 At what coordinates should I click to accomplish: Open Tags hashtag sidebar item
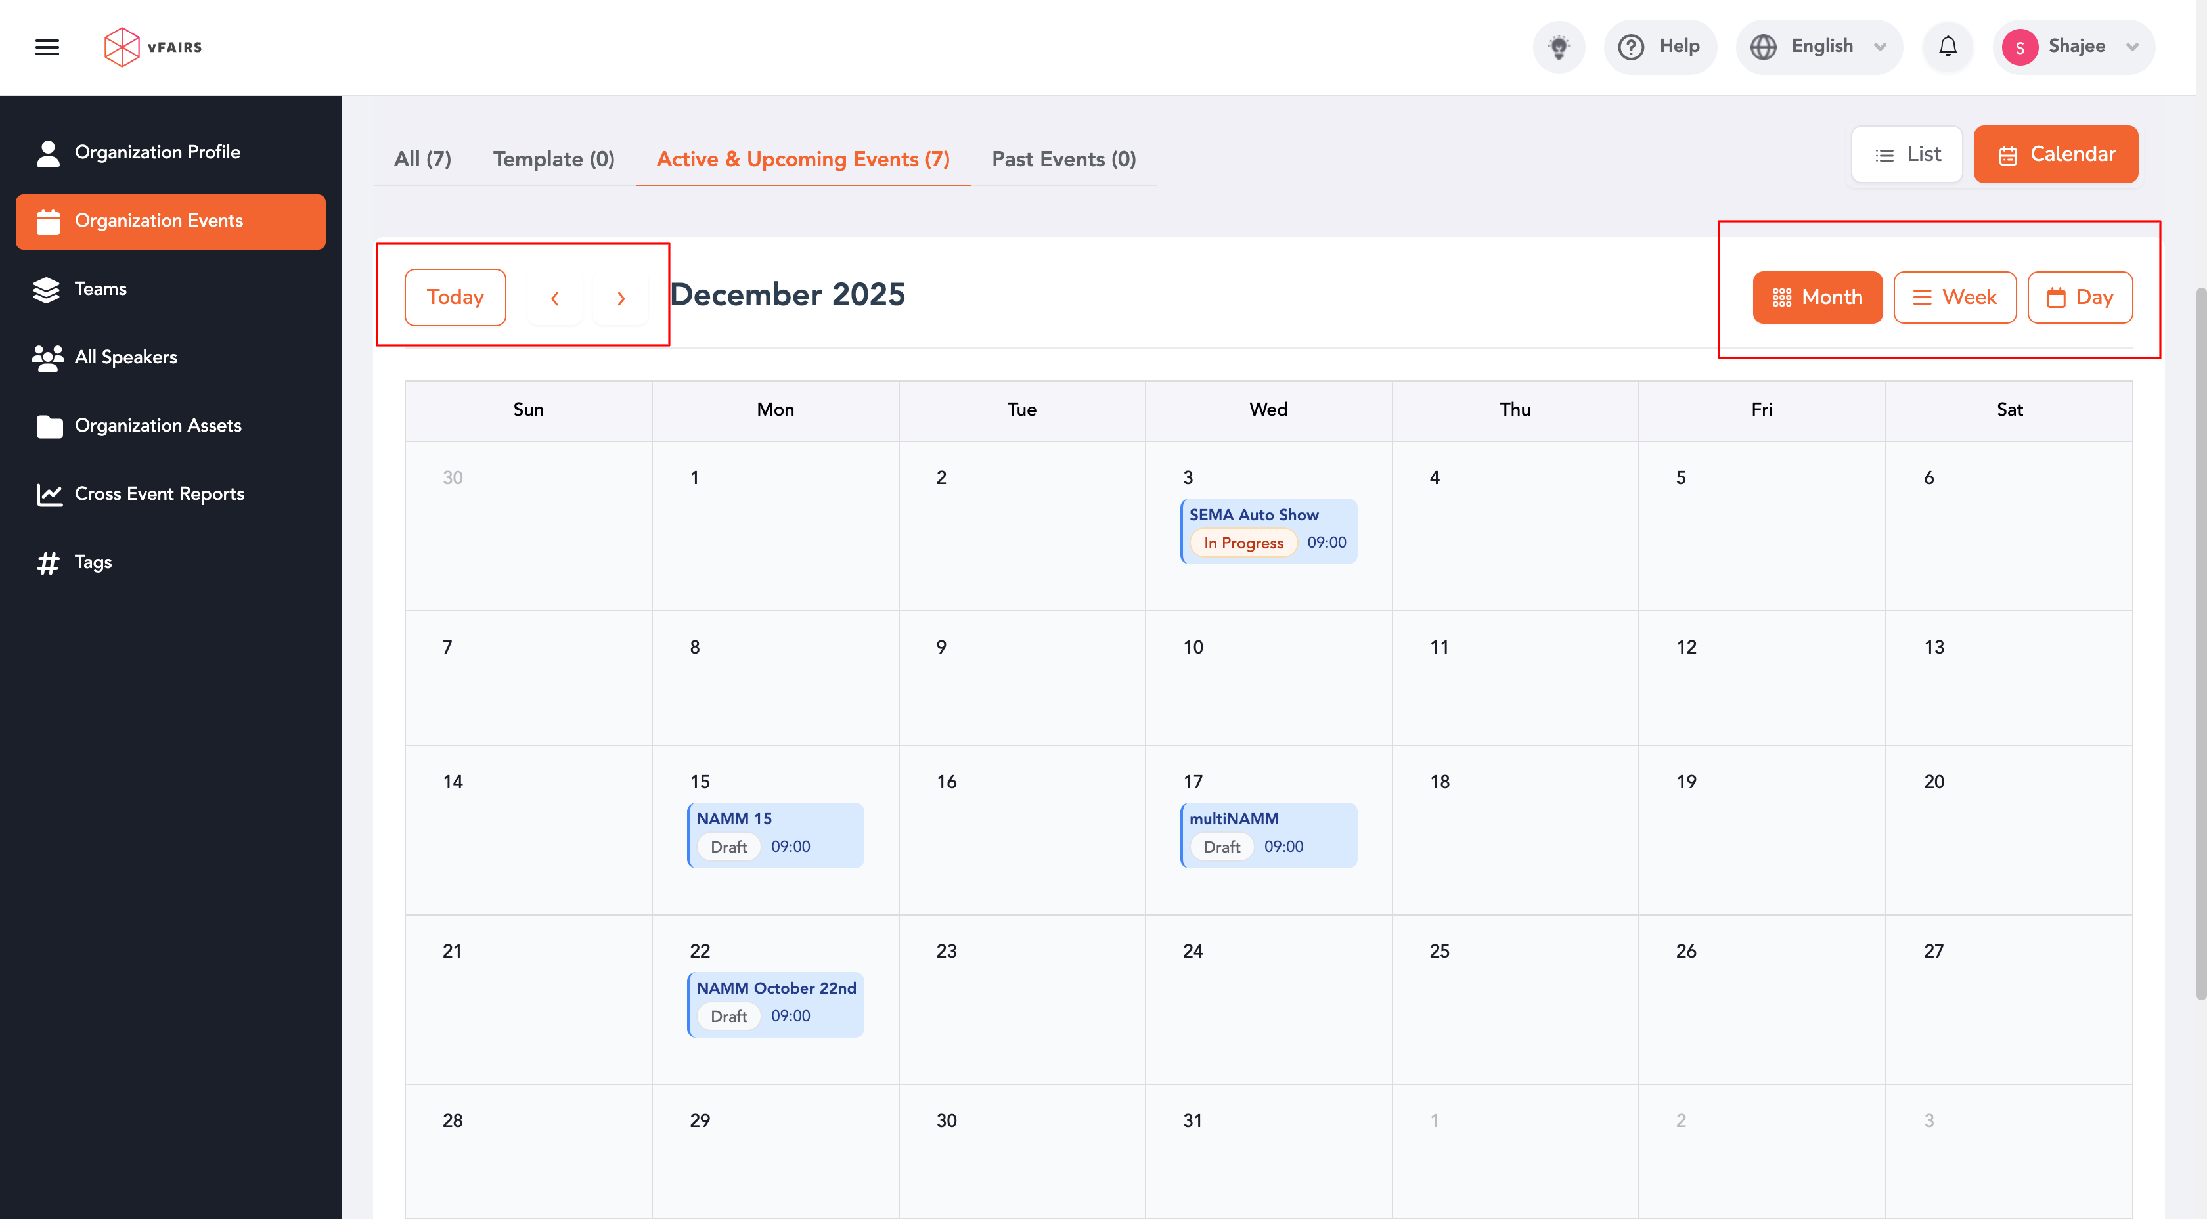point(93,562)
